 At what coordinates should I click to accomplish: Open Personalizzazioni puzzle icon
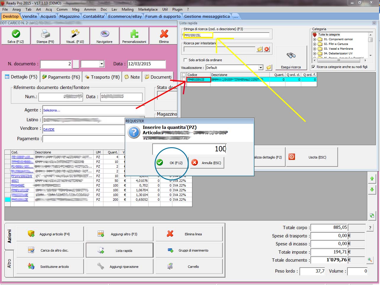tap(134, 36)
